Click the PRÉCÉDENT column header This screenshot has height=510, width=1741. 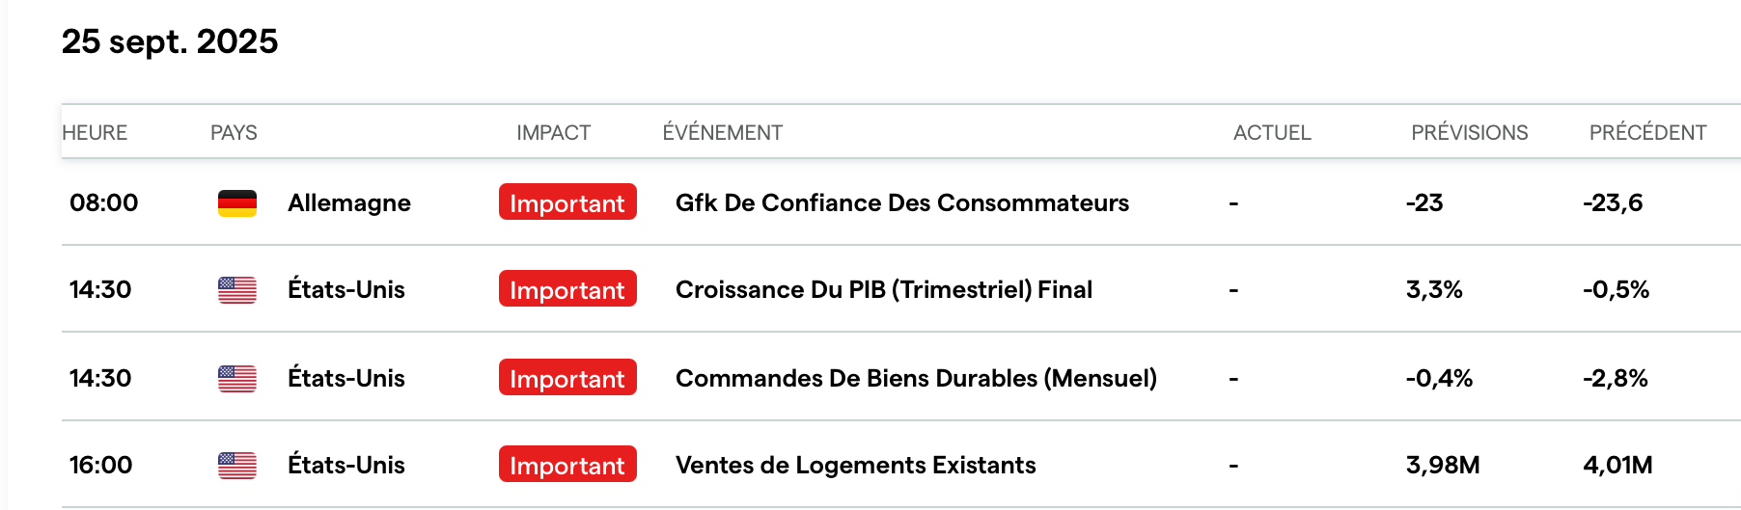coord(1647,133)
